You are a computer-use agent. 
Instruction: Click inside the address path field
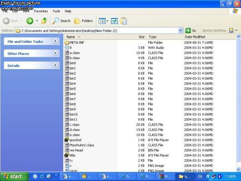(x=97, y=31)
